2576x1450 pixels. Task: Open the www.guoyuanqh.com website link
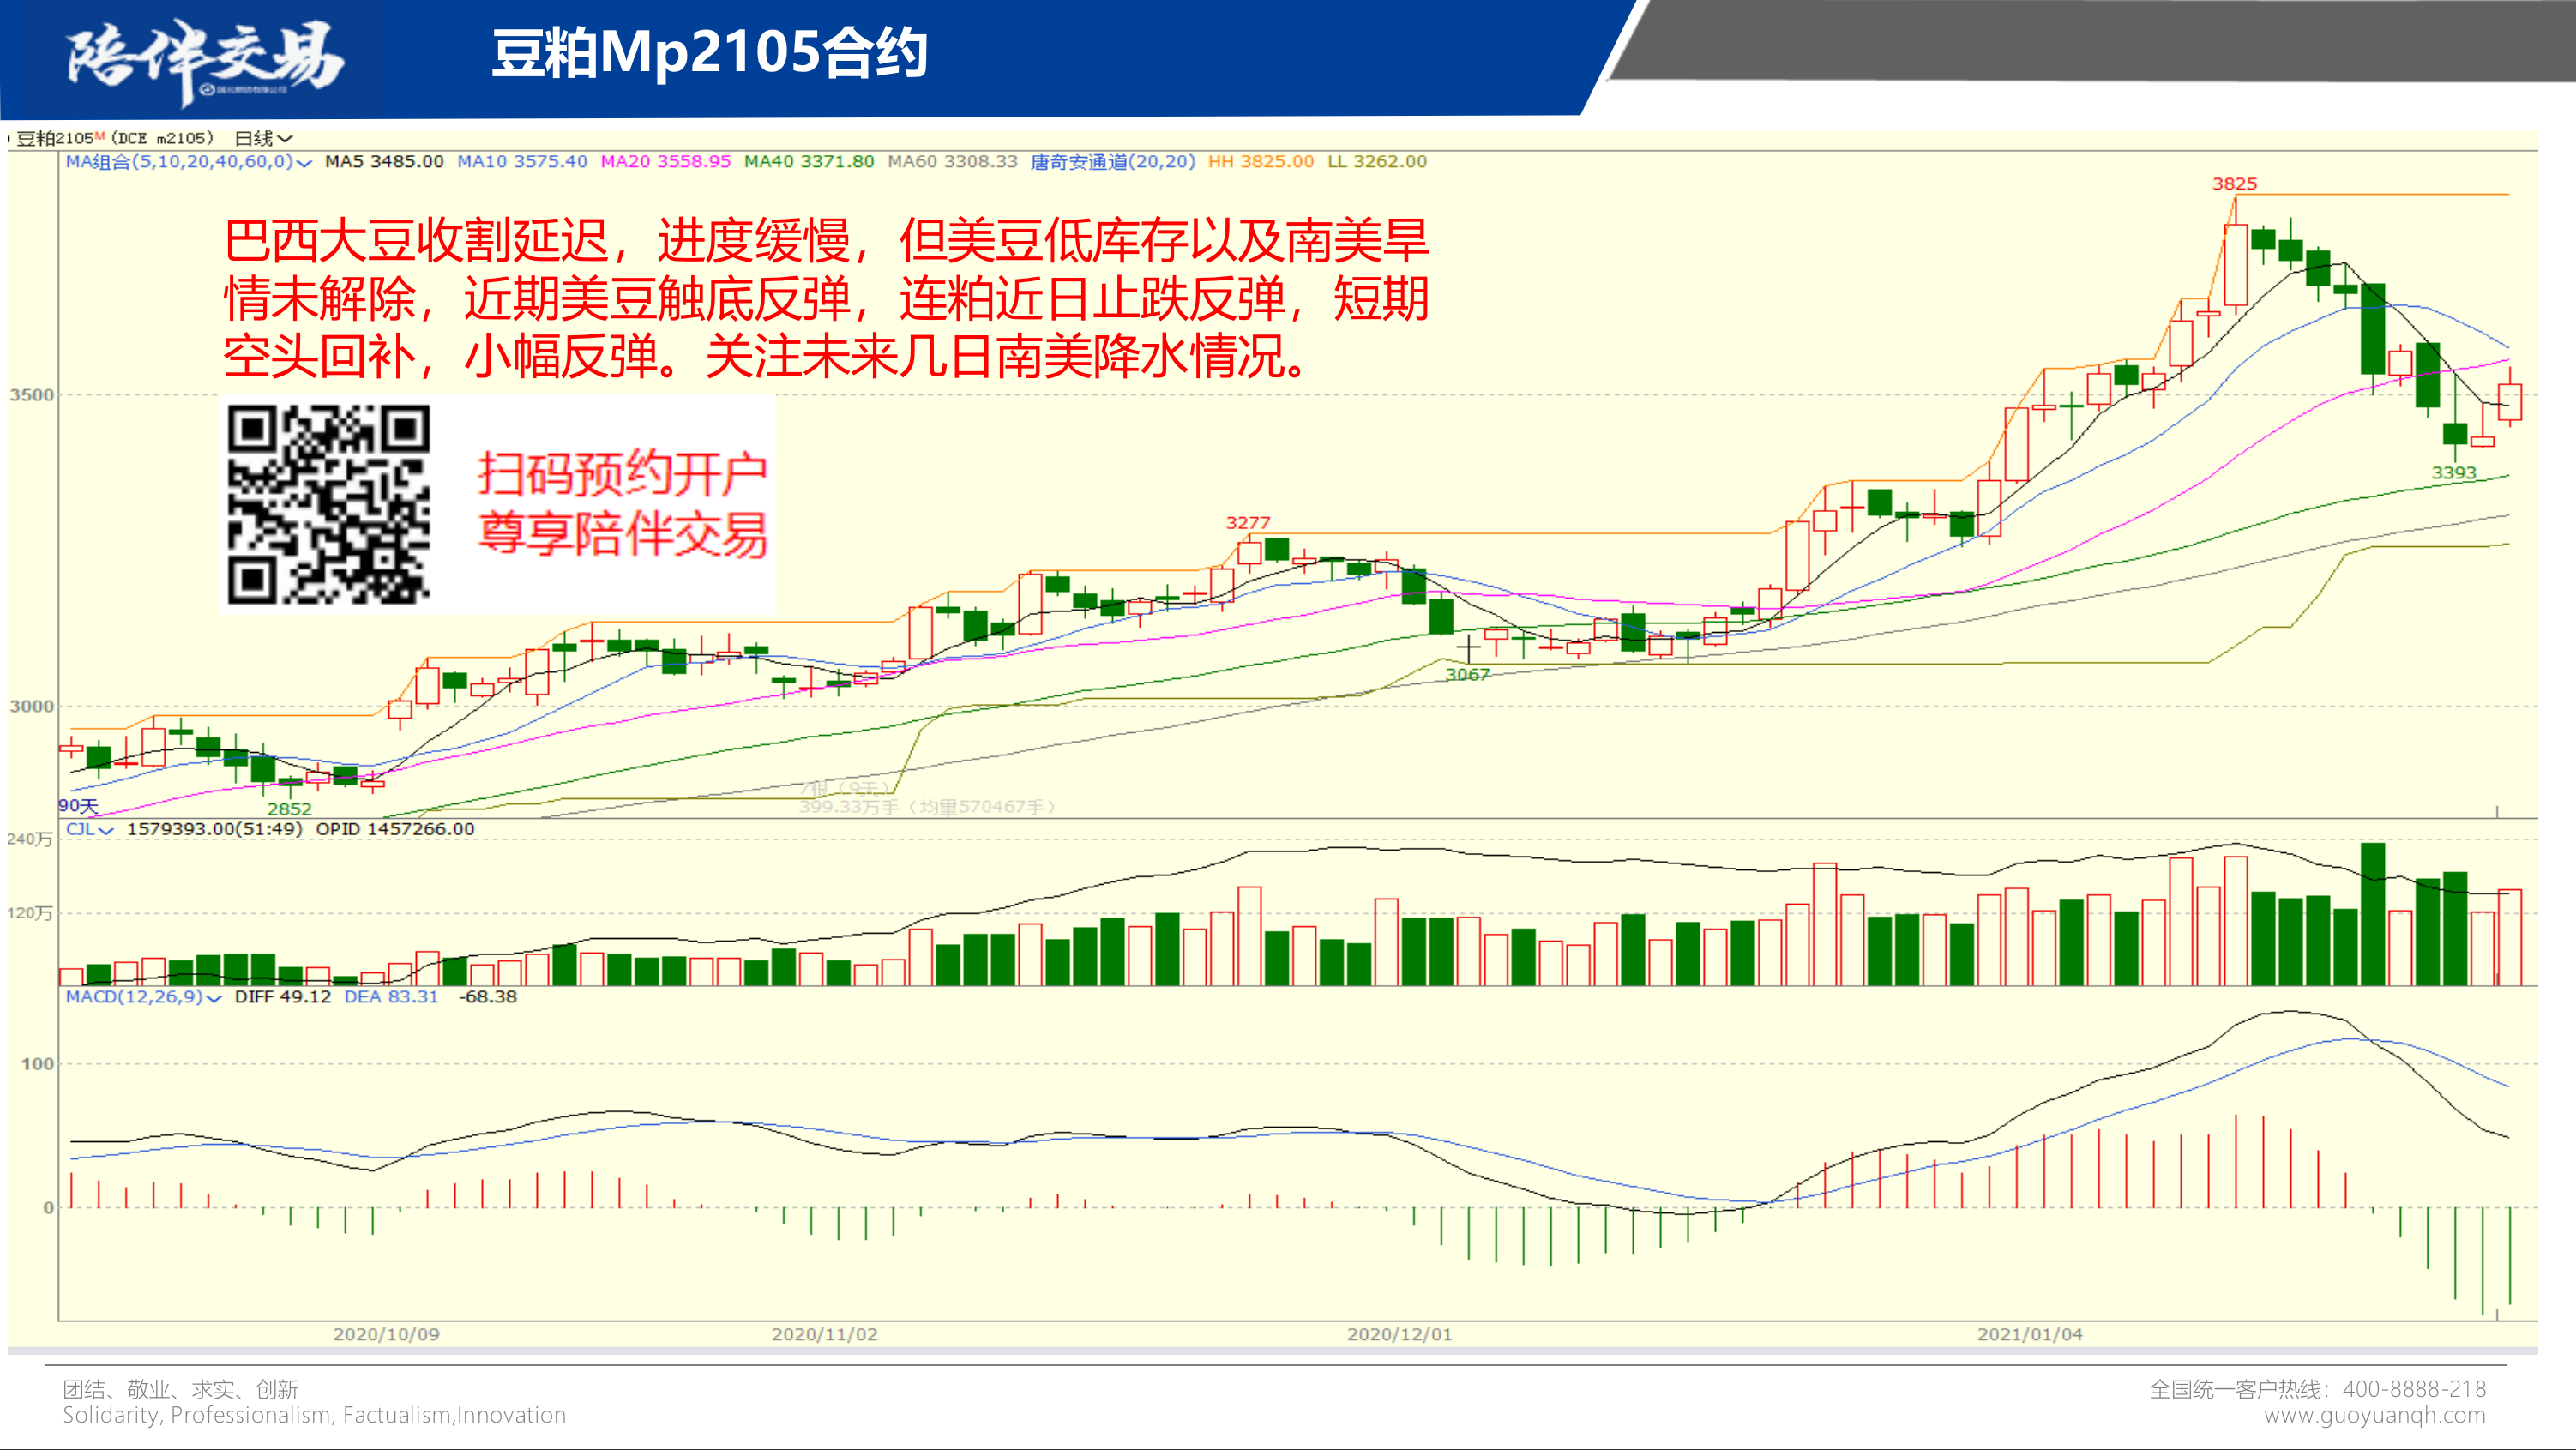click(x=2374, y=1415)
